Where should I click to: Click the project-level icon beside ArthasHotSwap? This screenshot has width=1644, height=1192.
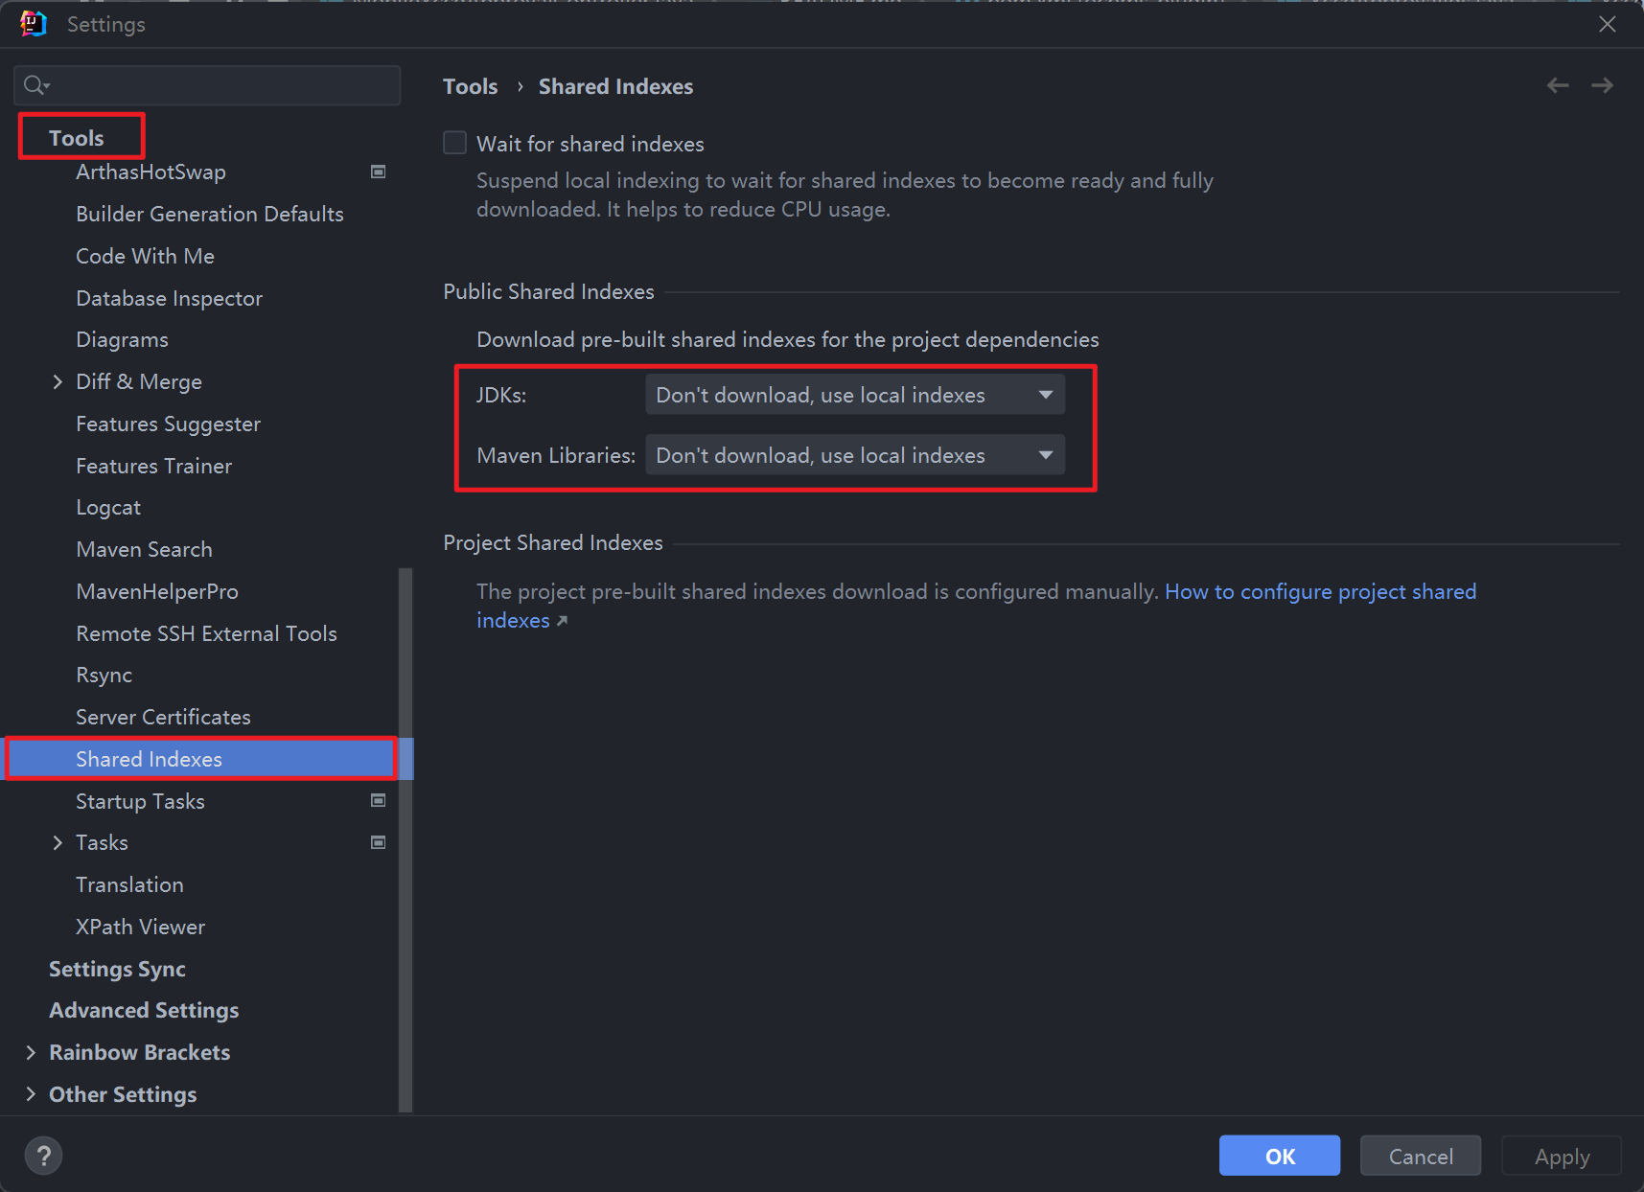pyautogui.click(x=378, y=172)
